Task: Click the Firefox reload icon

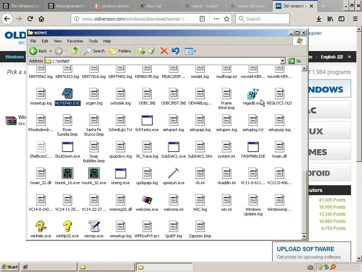Action: click(x=30, y=19)
